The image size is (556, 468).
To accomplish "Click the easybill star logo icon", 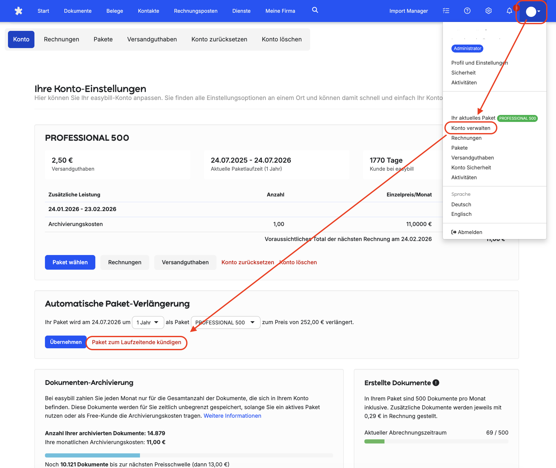I will pos(18,11).
